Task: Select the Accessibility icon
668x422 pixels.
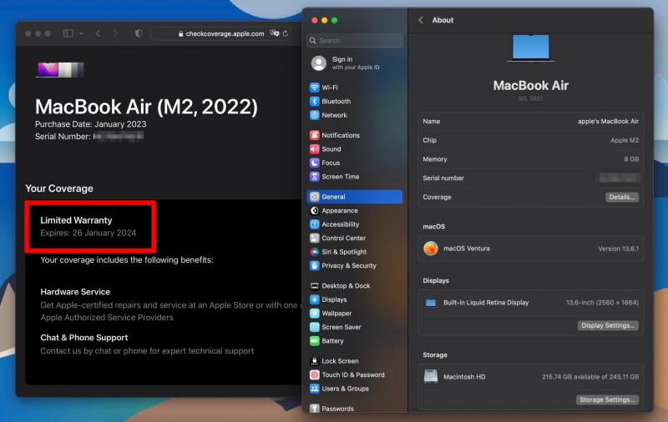Action: coord(315,224)
